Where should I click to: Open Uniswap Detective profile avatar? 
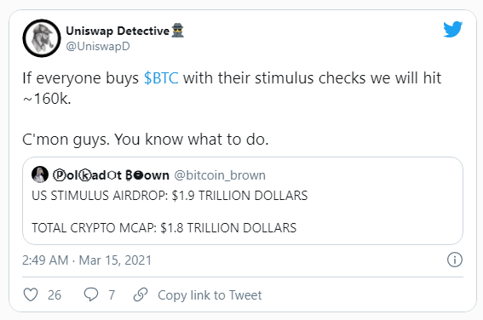tap(42, 38)
